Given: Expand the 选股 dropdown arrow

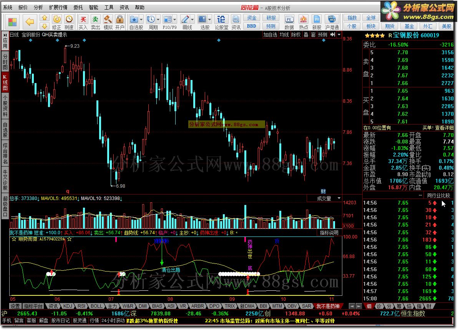Looking at the screenshot, I should (x=210, y=20).
